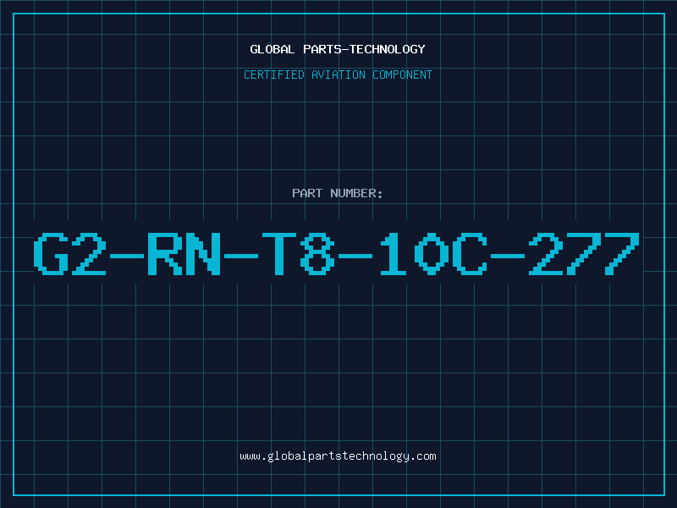Click the dash between G2 and RN

(126, 256)
